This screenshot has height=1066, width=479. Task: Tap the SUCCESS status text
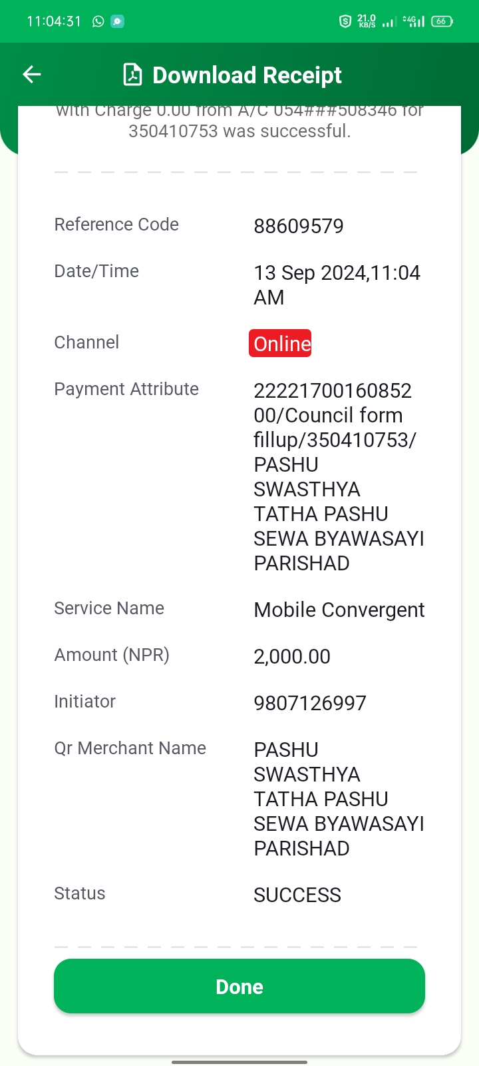[297, 895]
